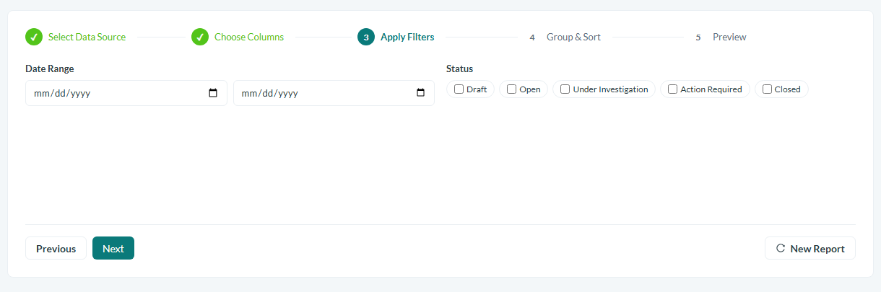Jump to the Group & Sort step

(x=573, y=37)
